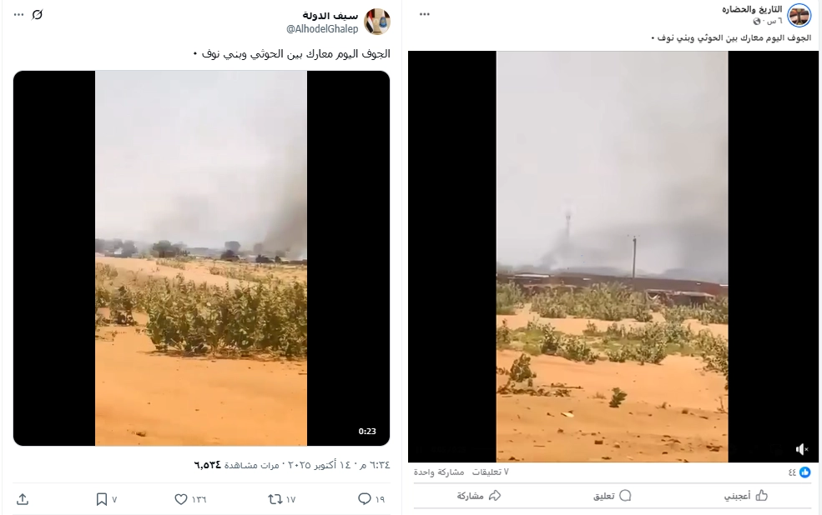This screenshot has height=515, width=822.
Task: Like the tweet with the heart icon
Action: point(181,499)
